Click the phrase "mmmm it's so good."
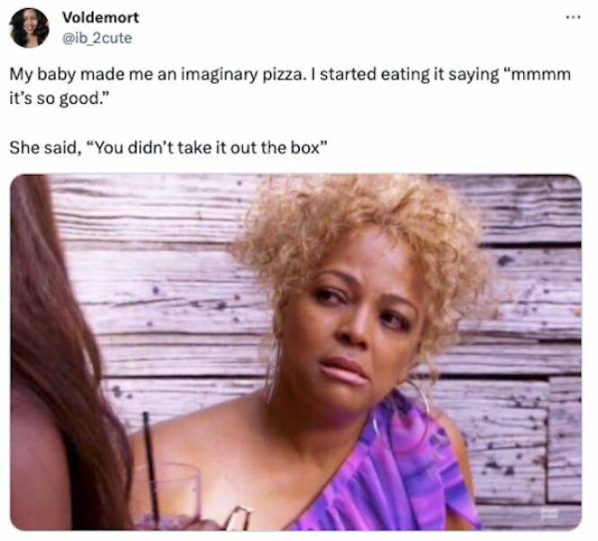The image size is (598, 541). (x=290, y=87)
